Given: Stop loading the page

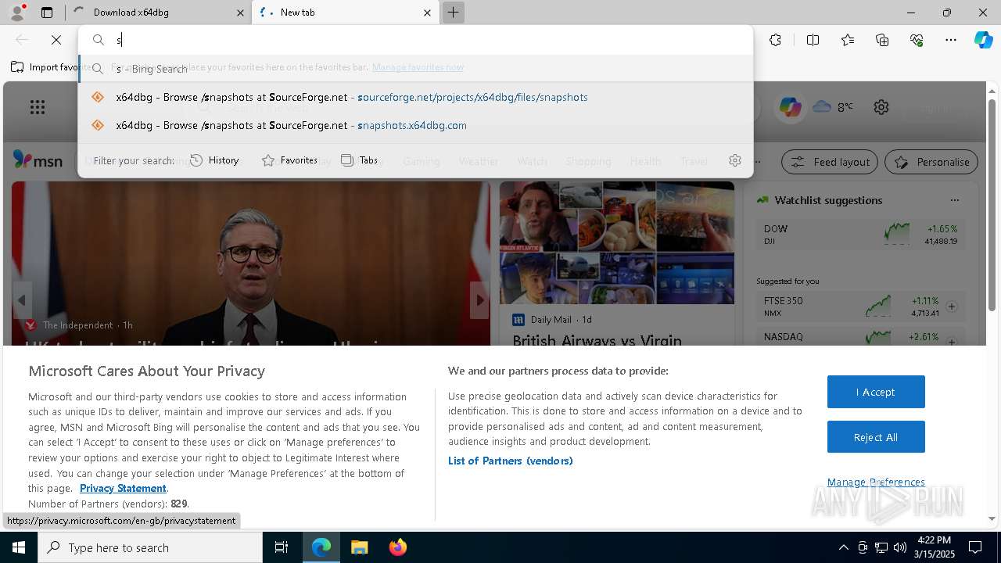Looking at the screenshot, I should coord(56,40).
